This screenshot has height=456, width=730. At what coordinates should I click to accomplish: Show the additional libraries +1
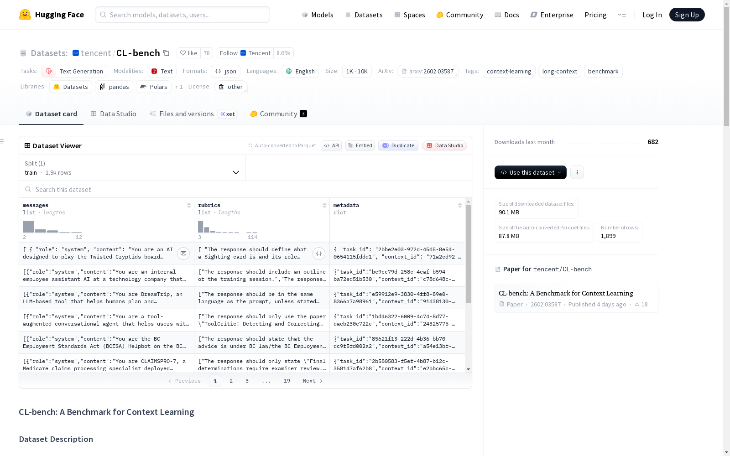tap(179, 87)
